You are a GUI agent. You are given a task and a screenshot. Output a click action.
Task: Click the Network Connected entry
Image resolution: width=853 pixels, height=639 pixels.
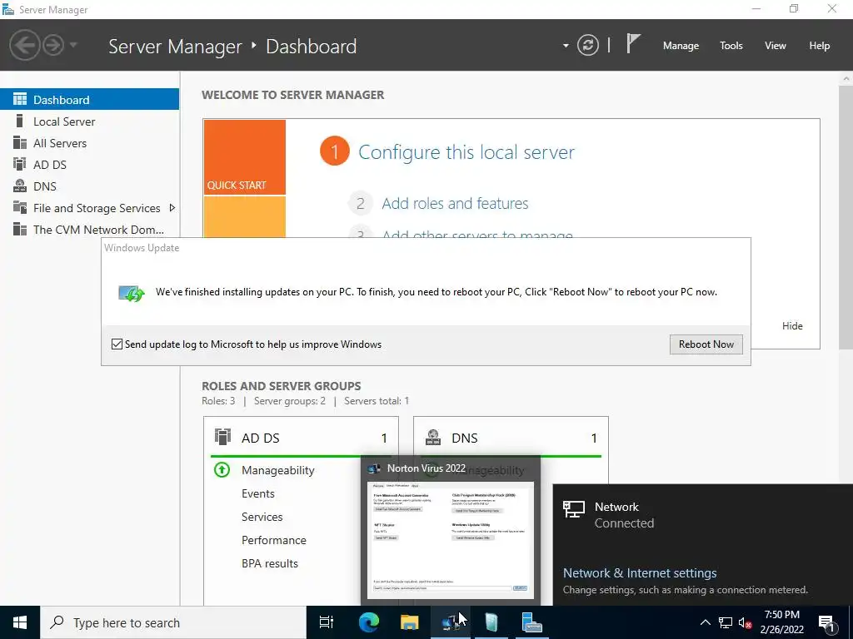pos(702,514)
